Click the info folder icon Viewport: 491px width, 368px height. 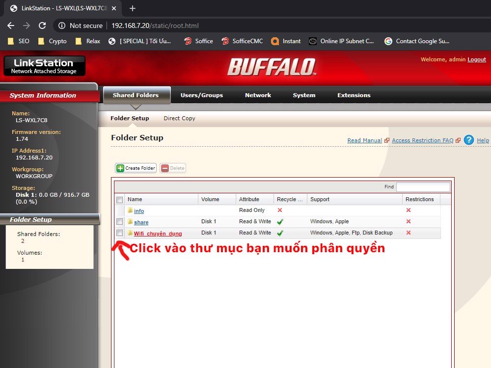pos(130,210)
